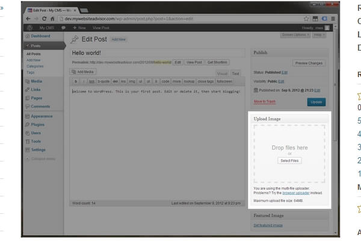Open the Chrome menu hamburger icon
Screen dimensions: 361x241
tap(333, 19)
